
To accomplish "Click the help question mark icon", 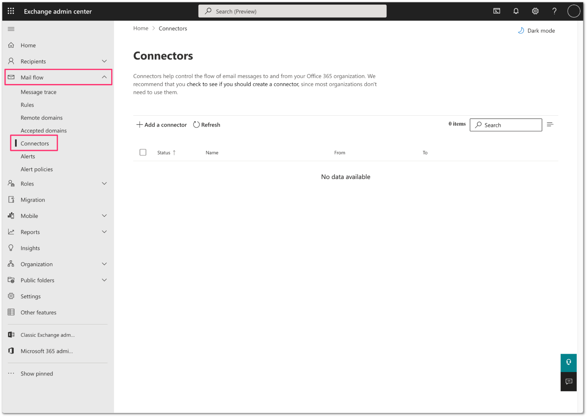I will tap(554, 11).
